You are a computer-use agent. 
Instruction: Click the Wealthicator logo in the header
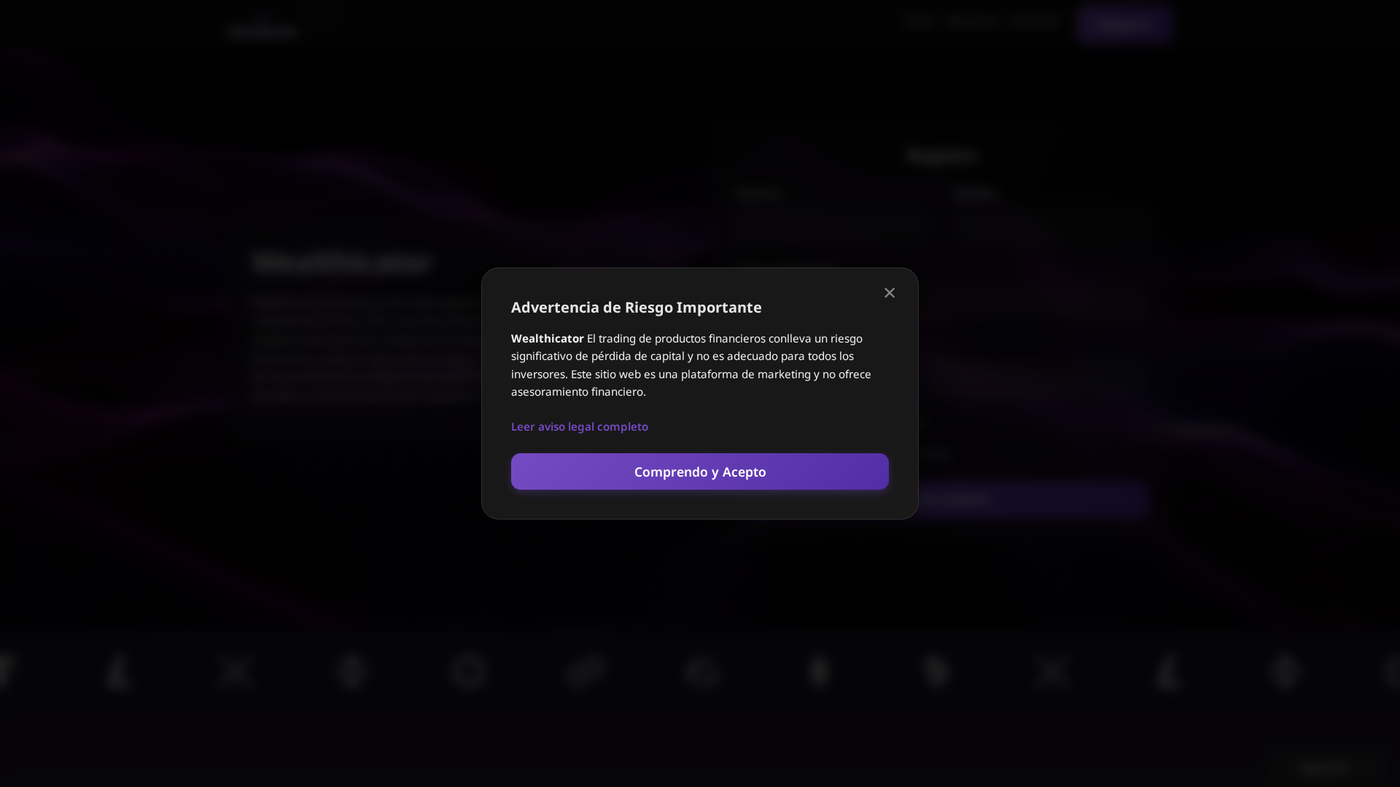(262, 29)
